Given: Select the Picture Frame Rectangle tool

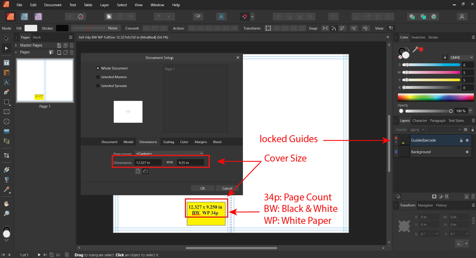Looking at the screenshot, I should tap(6, 112).
